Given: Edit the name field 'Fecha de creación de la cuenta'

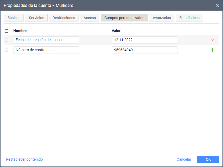Looking at the screenshot, I should (x=46, y=40).
